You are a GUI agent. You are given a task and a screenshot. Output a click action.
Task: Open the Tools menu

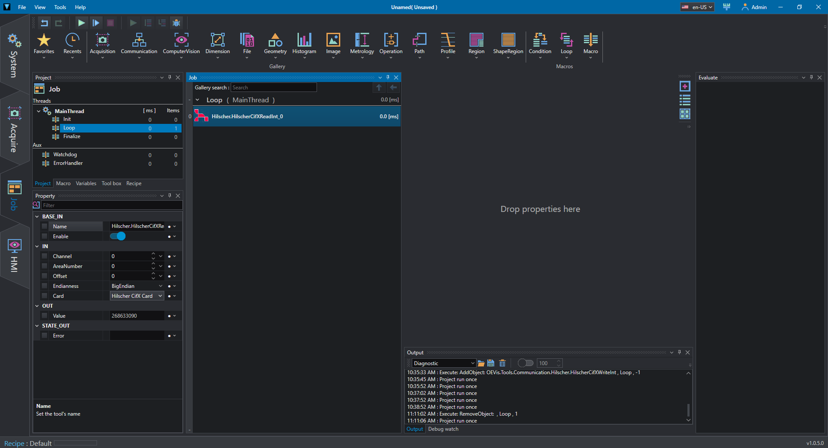tap(60, 7)
